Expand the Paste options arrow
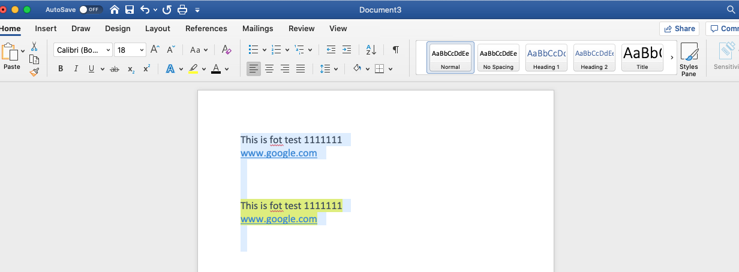 coord(23,51)
